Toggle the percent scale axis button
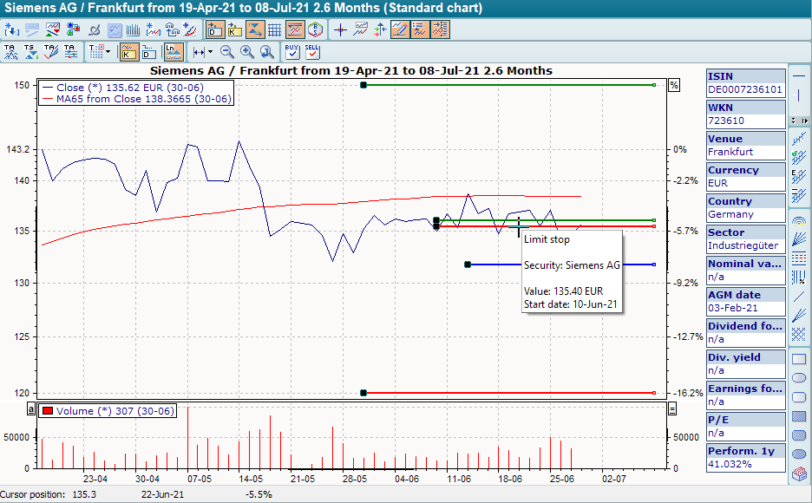The image size is (812, 503). point(673,85)
